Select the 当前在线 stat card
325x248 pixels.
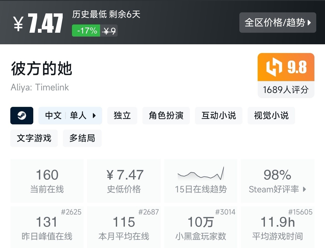click(x=47, y=180)
